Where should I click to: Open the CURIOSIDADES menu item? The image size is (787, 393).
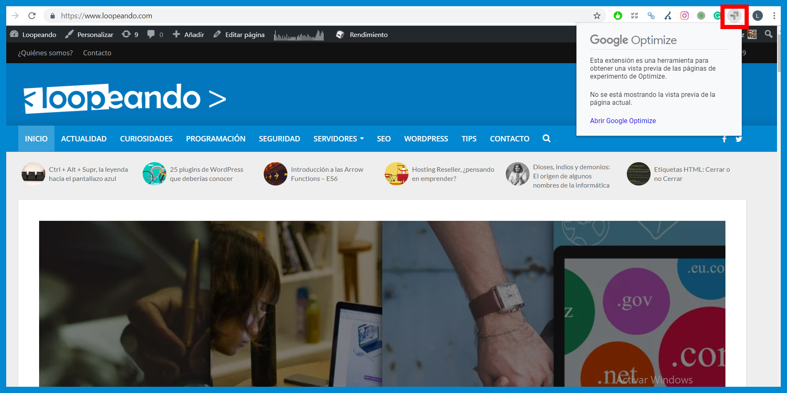click(146, 138)
